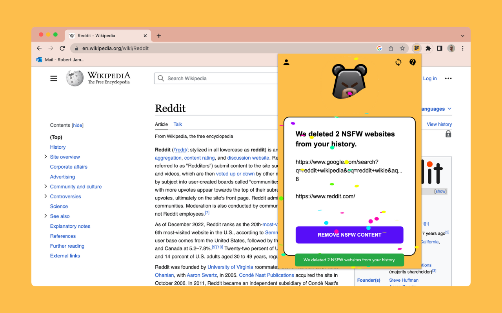Click the share icon in address bar

[391, 49]
